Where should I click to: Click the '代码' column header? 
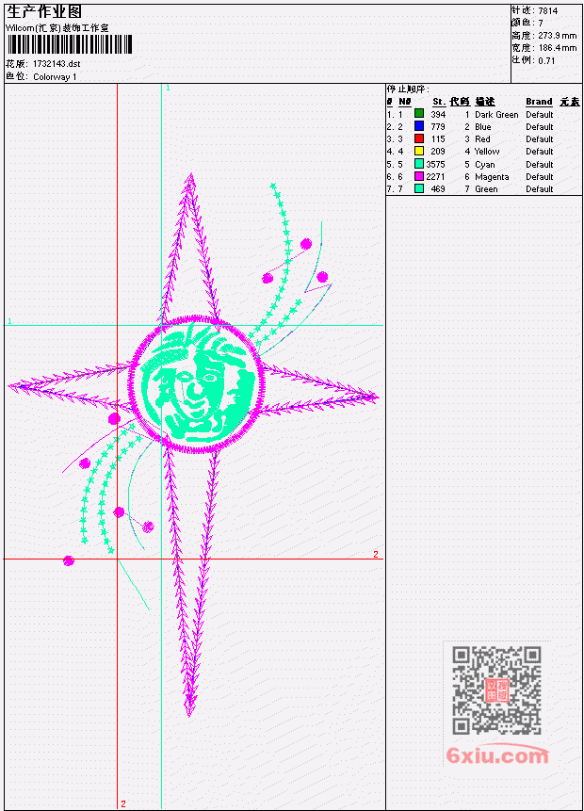[460, 102]
